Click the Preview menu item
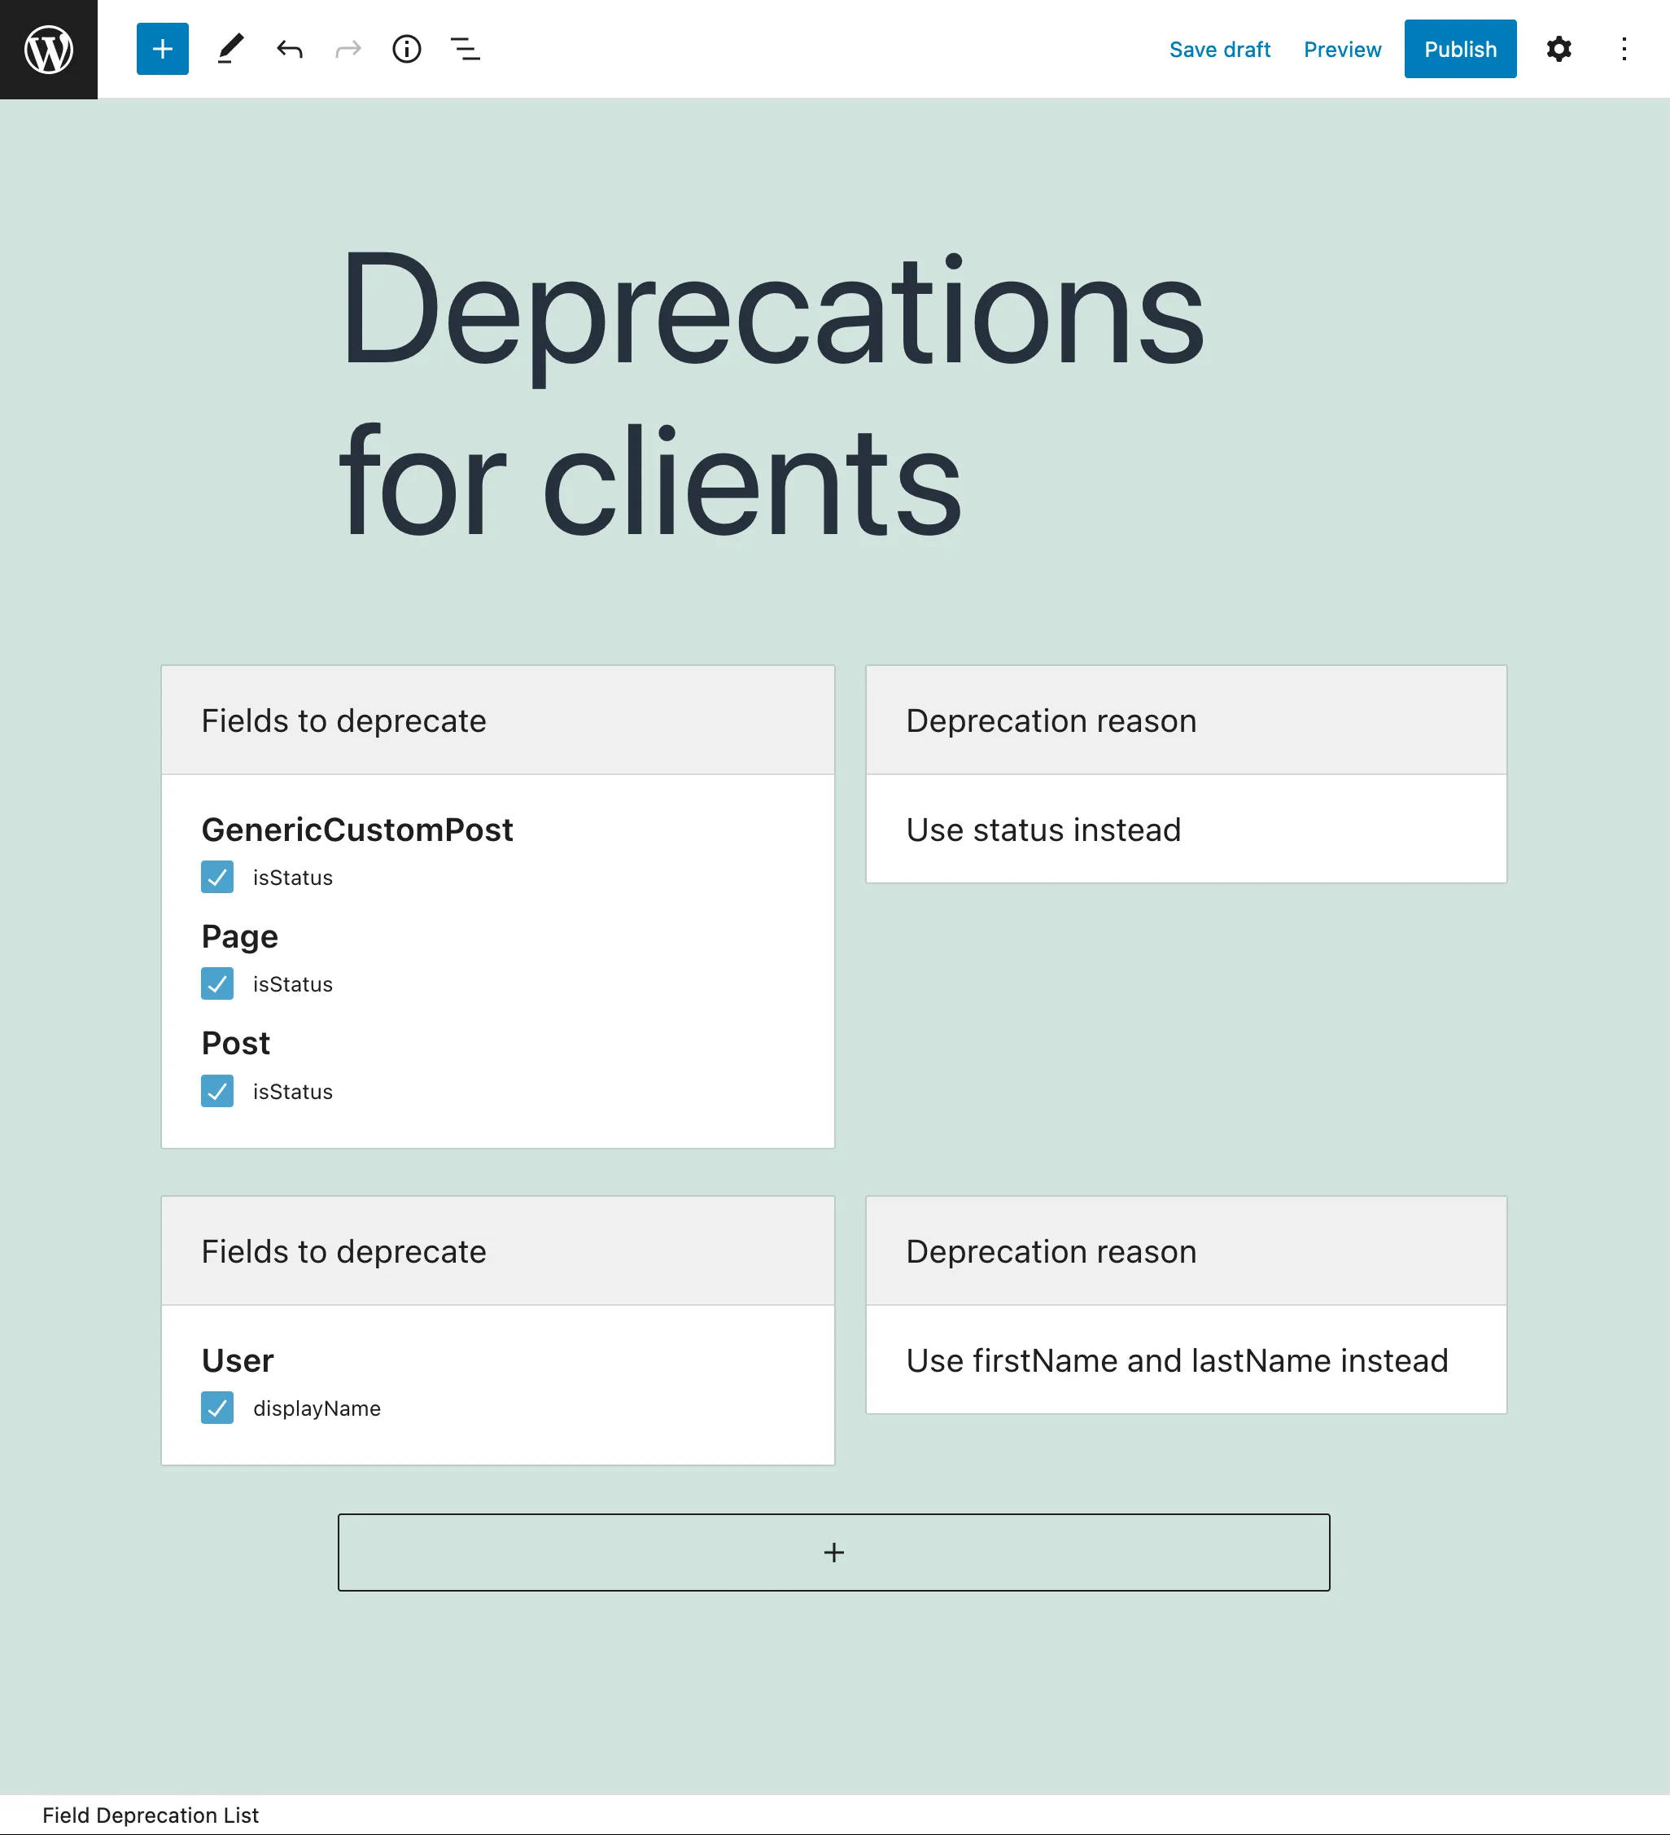This screenshot has height=1835, width=1670. [x=1342, y=48]
